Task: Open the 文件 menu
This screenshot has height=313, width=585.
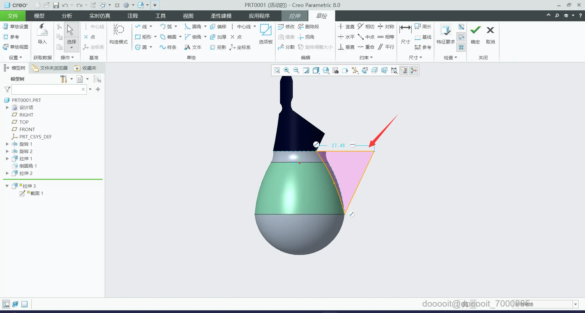Action: click(13, 16)
